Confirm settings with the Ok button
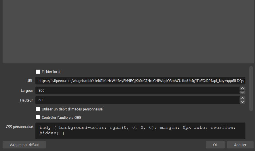 tap(215, 145)
